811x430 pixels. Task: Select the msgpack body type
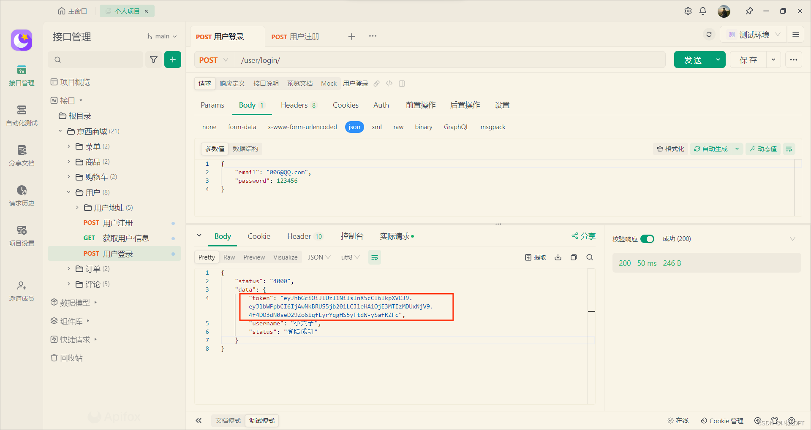[x=493, y=127]
